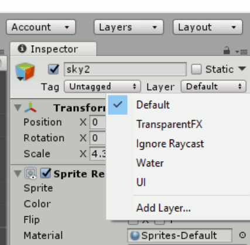Click the Inspector info icon
Viewport: 250px width, 245px height.
[x=22, y=49]
